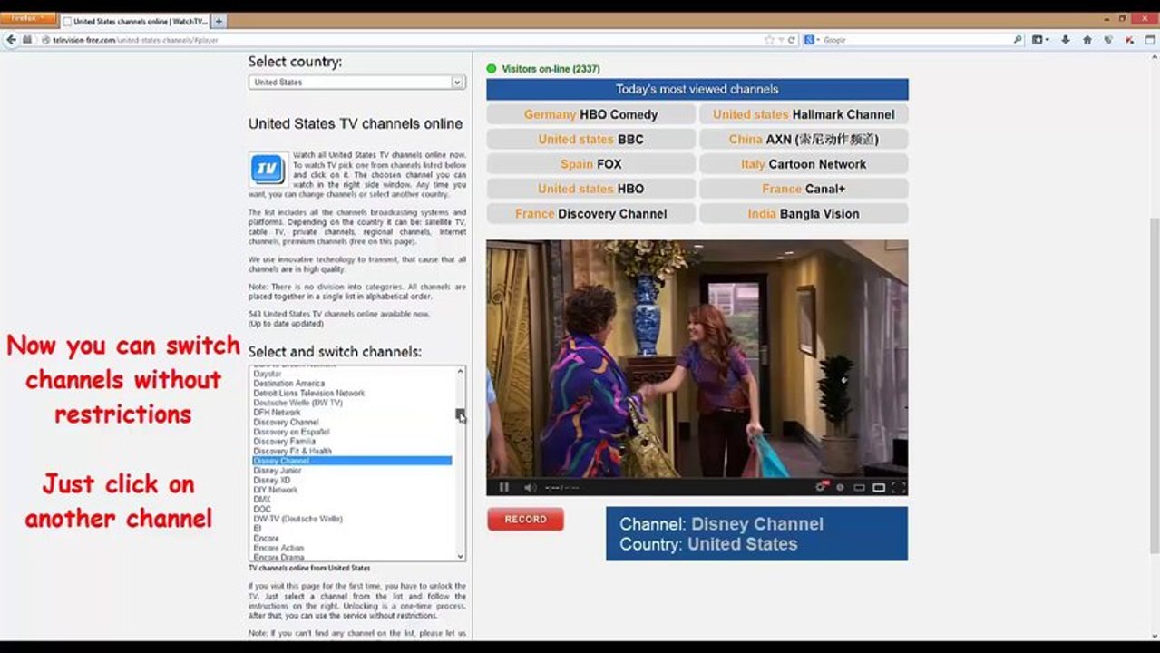Select Deutsche Welle (DW TV) channel
The image size is (1160, 653).
(x=352, y=403)
